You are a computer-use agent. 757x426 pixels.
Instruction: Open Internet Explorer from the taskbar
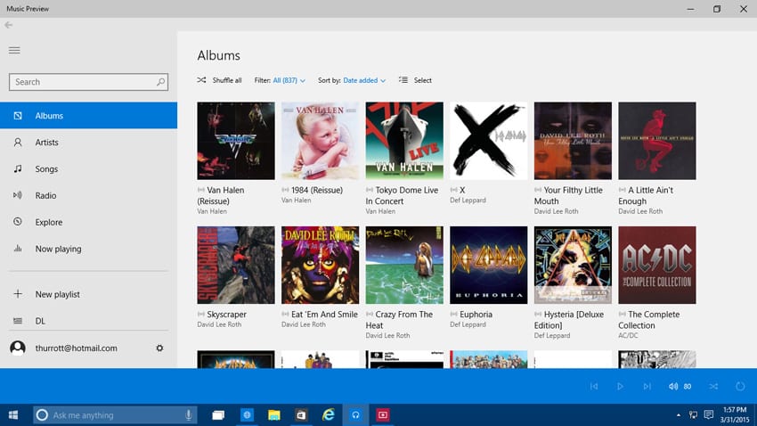328,415
